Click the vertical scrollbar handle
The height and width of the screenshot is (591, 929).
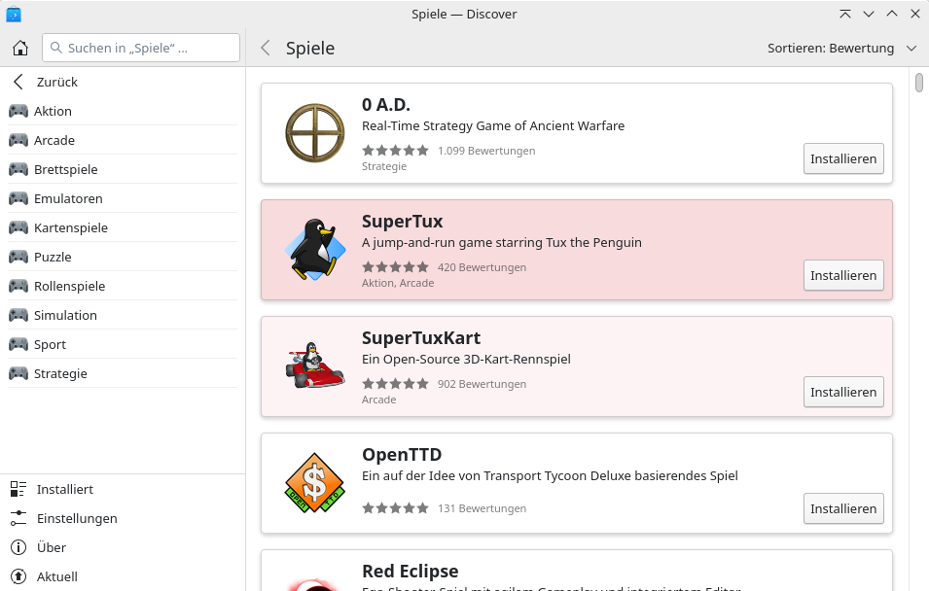point(918,83)
